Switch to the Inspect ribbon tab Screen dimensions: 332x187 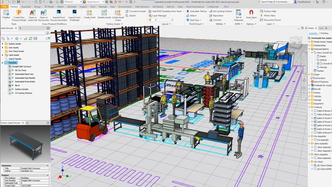click(83, 6)
